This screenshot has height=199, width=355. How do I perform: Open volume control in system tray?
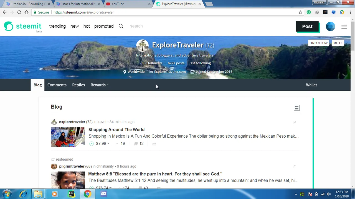[329, 194]
